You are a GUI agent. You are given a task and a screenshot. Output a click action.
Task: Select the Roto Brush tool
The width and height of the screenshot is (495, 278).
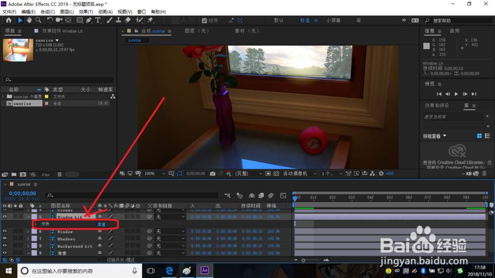coord(139,20)
